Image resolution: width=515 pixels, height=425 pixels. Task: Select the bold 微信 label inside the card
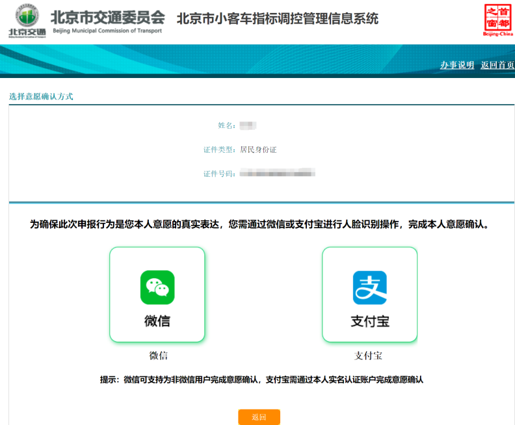click(x=157, y=321)
